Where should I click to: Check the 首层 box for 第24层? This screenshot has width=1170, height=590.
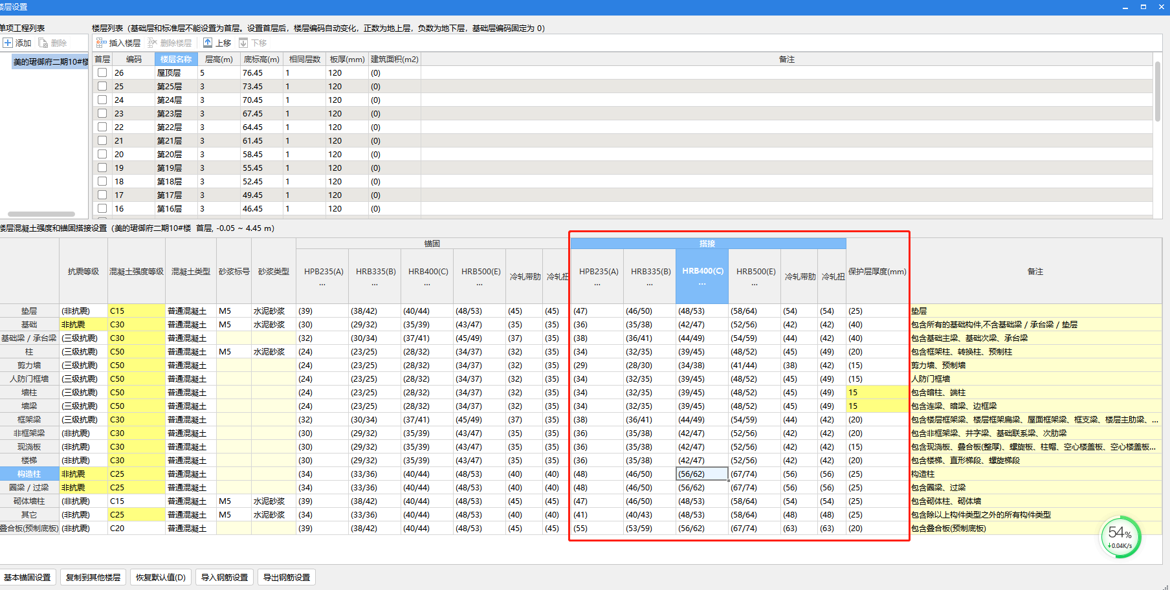[102, 100]
